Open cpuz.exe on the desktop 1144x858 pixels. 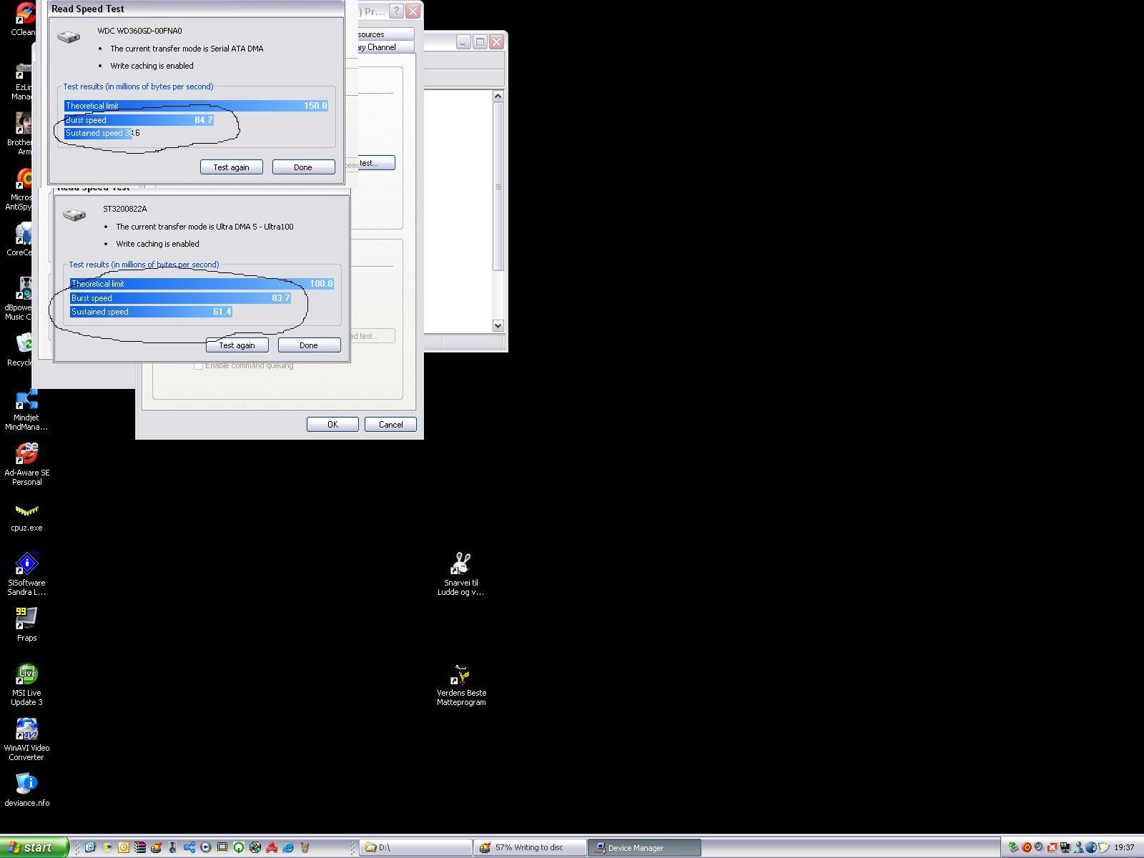tap(26, 516)
